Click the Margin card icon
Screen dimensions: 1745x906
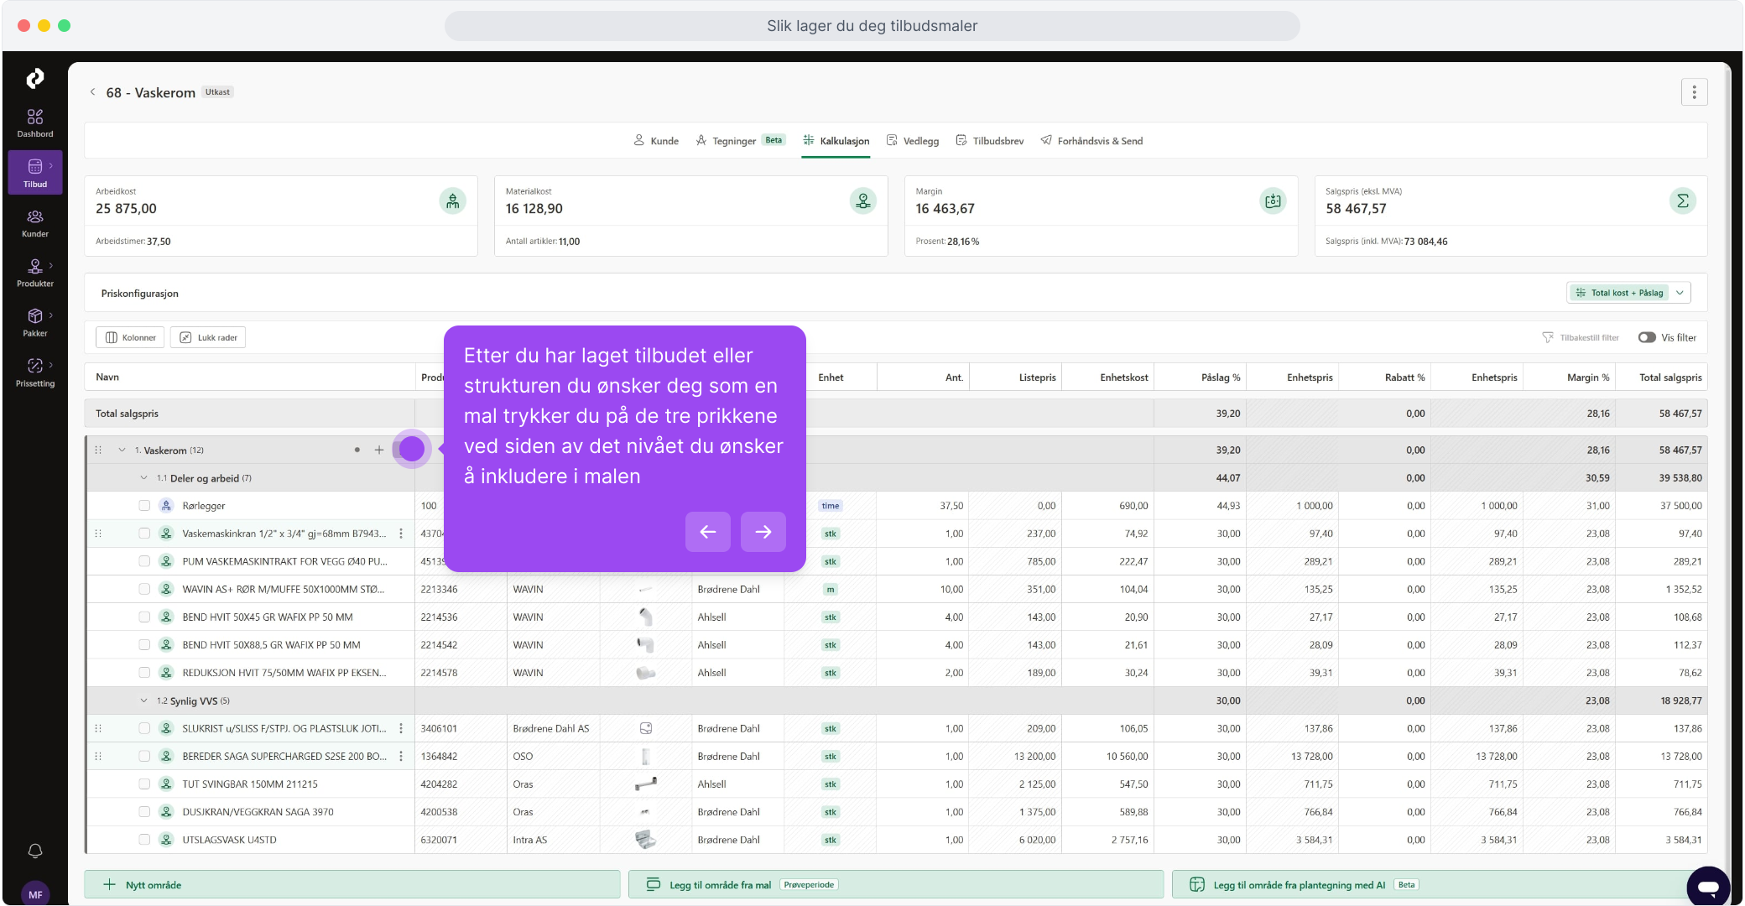(x=1273, y=200)
